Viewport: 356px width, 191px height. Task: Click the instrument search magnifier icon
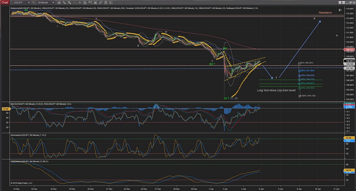[33, 3]
